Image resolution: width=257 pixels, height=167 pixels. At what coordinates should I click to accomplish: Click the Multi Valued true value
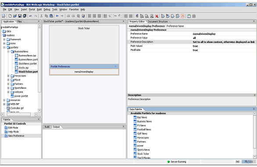224,46
